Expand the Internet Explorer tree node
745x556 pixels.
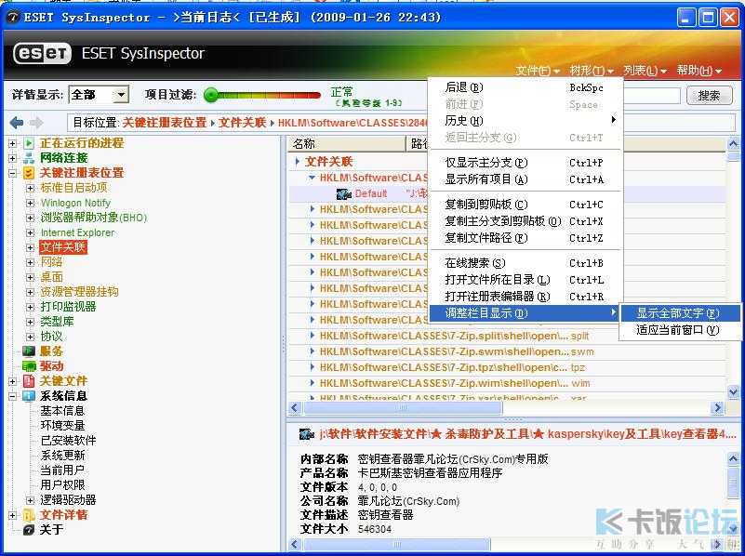[31, 232]
